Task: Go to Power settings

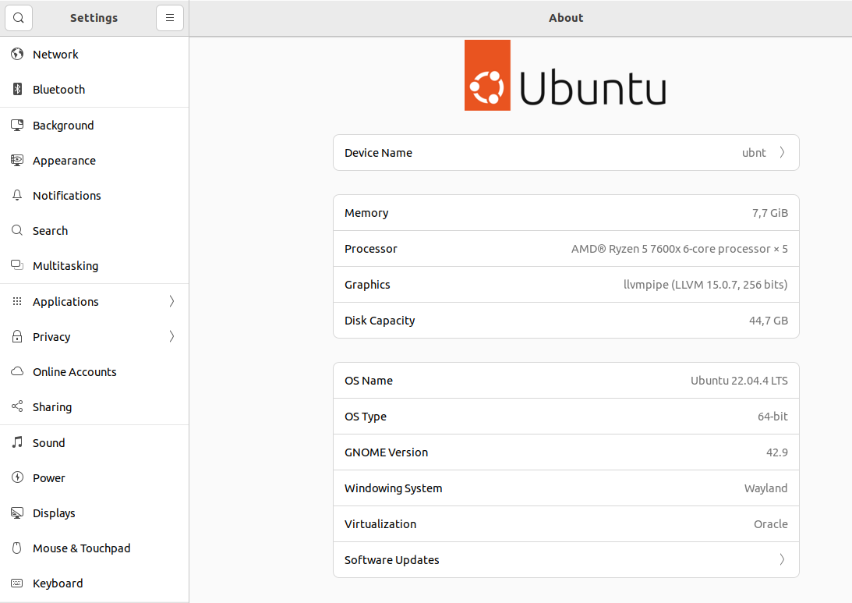Action: [94, 478]
